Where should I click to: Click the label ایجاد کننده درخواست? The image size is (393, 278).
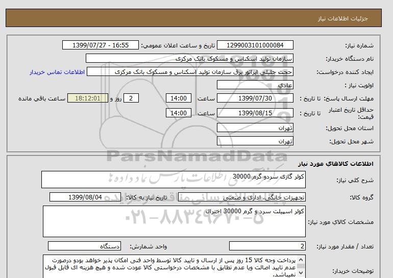345,72
